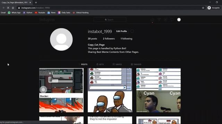Click the Instagram logo wordmark
The image size is (222, 124).
click(x=47, y=20)
